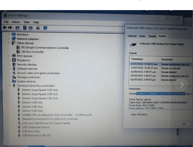Viewport: 193px width, 147px height.
Task: Open the Action menu
Action: (x=16, y=22)
